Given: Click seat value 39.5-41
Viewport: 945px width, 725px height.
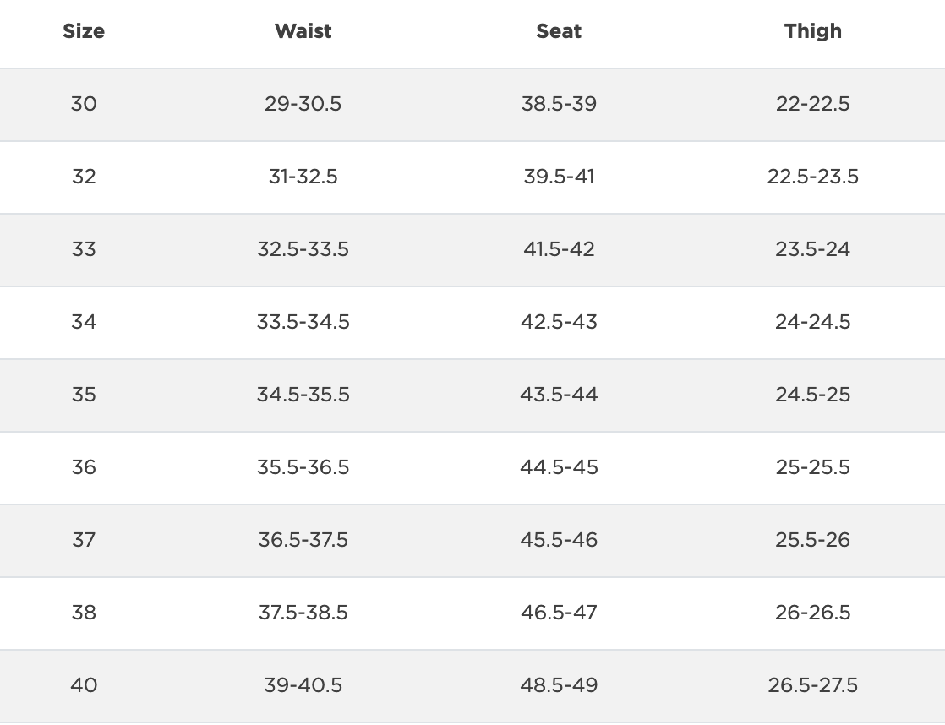Looking at the screenshot, I should [x=559, y=177].
